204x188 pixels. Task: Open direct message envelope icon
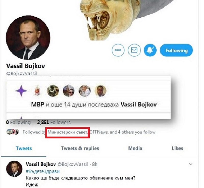point(134,50)
